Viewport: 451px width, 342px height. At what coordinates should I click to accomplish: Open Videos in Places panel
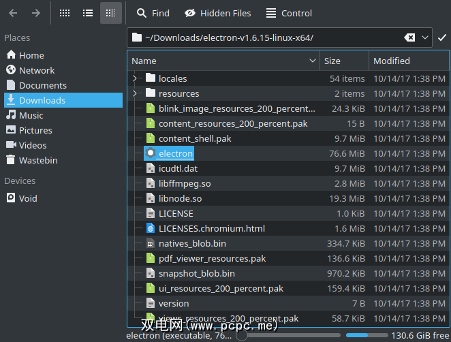pyautogui.click(x=63, y=145)
